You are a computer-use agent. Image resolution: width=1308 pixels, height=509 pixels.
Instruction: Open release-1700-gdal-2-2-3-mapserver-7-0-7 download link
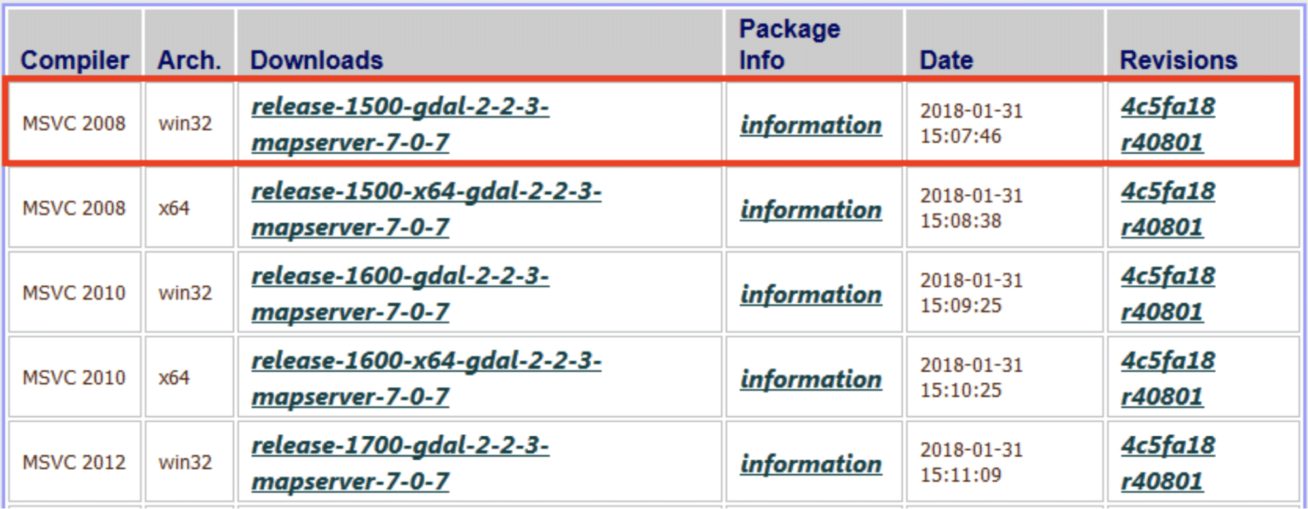point(400,463)
